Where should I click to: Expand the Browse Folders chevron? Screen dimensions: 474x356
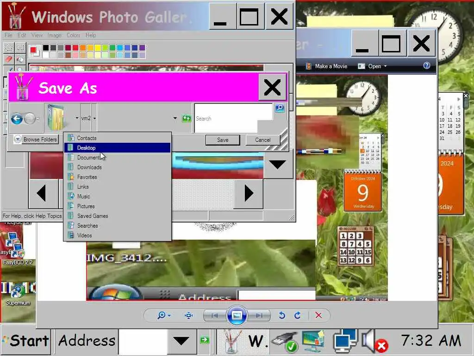[x=18, y=139]
